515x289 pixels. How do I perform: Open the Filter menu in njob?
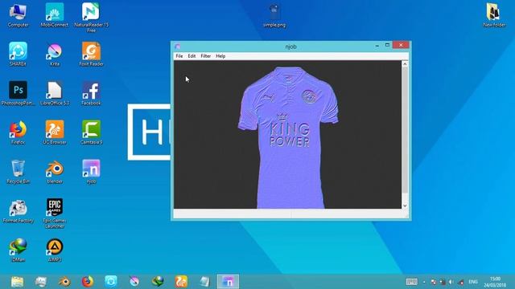(206, 56)
